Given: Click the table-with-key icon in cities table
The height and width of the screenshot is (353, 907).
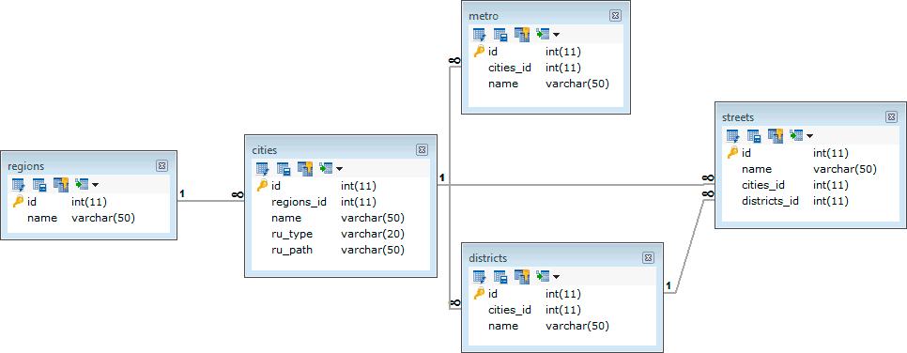Looking at the screenshot, I should 305,168.
